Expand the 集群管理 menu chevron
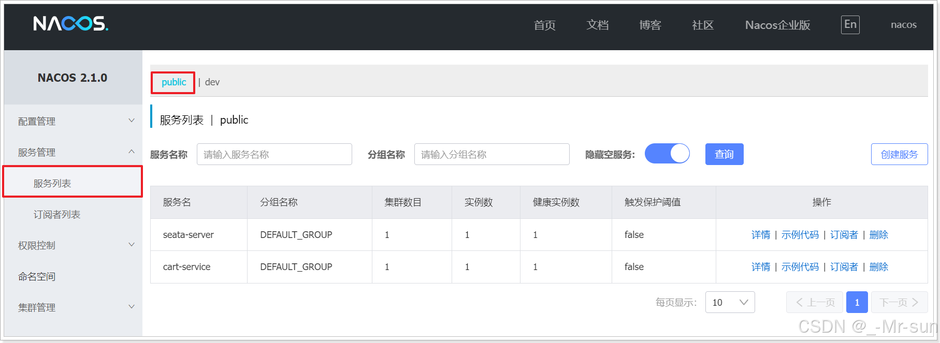 [132, 307]
